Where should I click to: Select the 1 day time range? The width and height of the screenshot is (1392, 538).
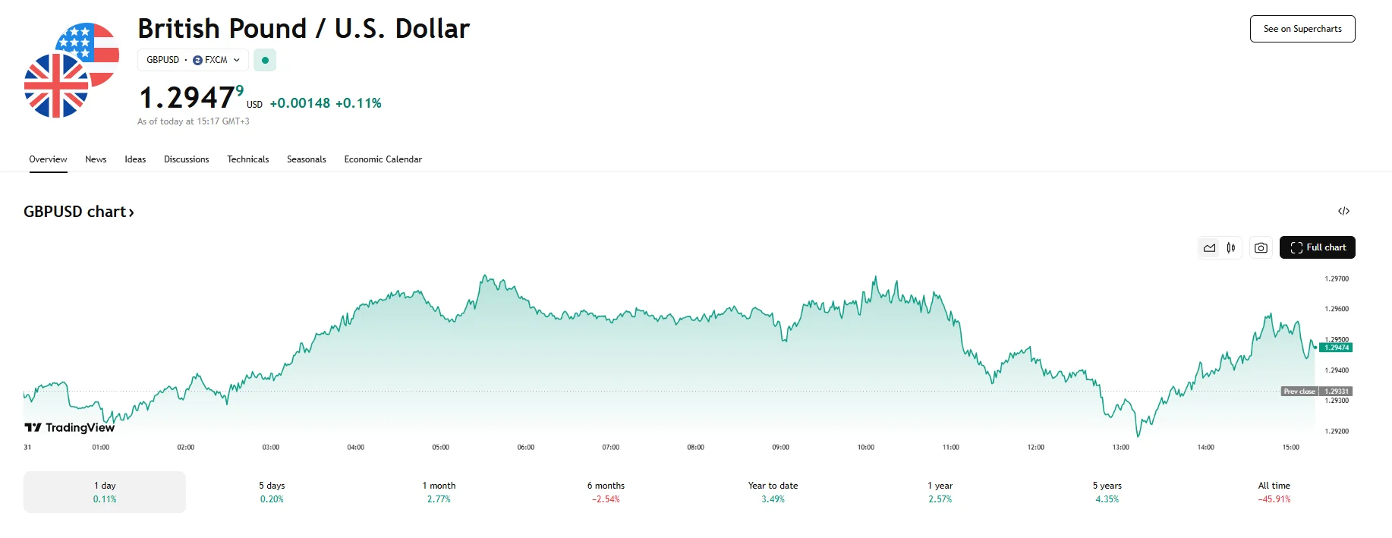click(105, 492)
